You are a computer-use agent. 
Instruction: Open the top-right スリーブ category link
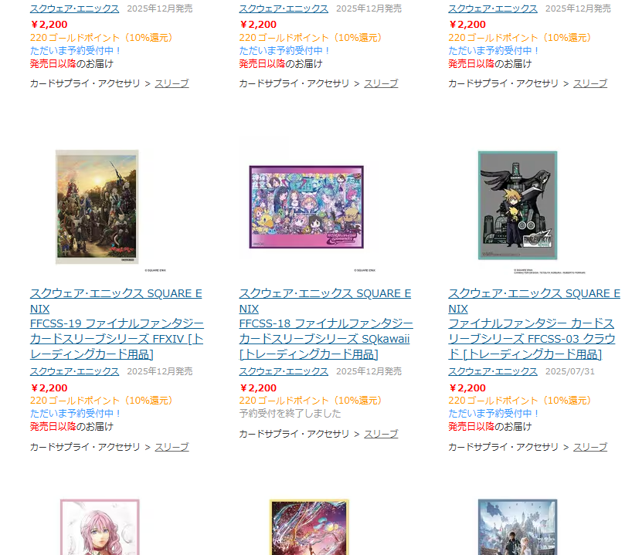tap(590, 83)
